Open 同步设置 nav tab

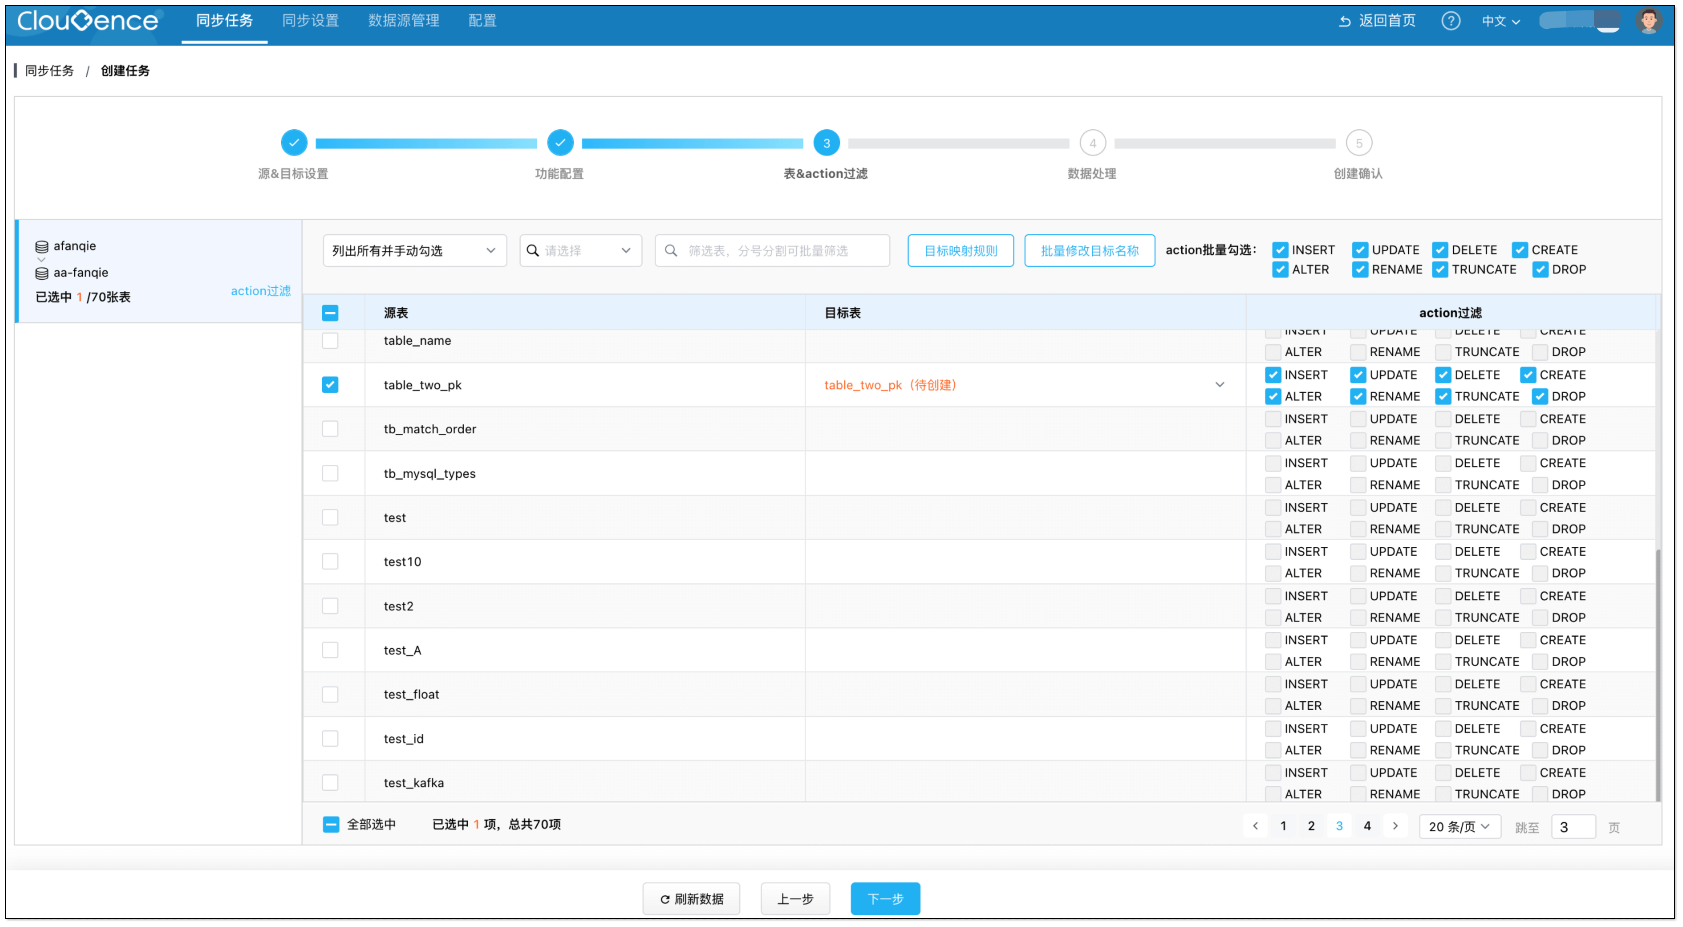coord(310,21)
